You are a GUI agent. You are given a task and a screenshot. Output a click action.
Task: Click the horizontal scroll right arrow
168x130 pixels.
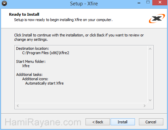(x=145, y=106)
